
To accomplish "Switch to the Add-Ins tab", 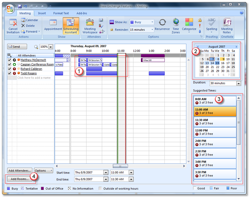I will click(x=82, y=13).
